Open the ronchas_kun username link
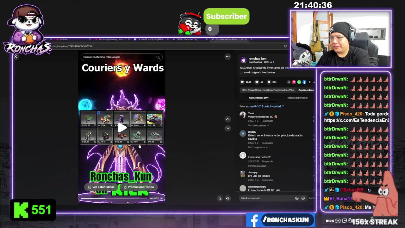The height and width of the screenshot is (228, 405). (257, 59)
